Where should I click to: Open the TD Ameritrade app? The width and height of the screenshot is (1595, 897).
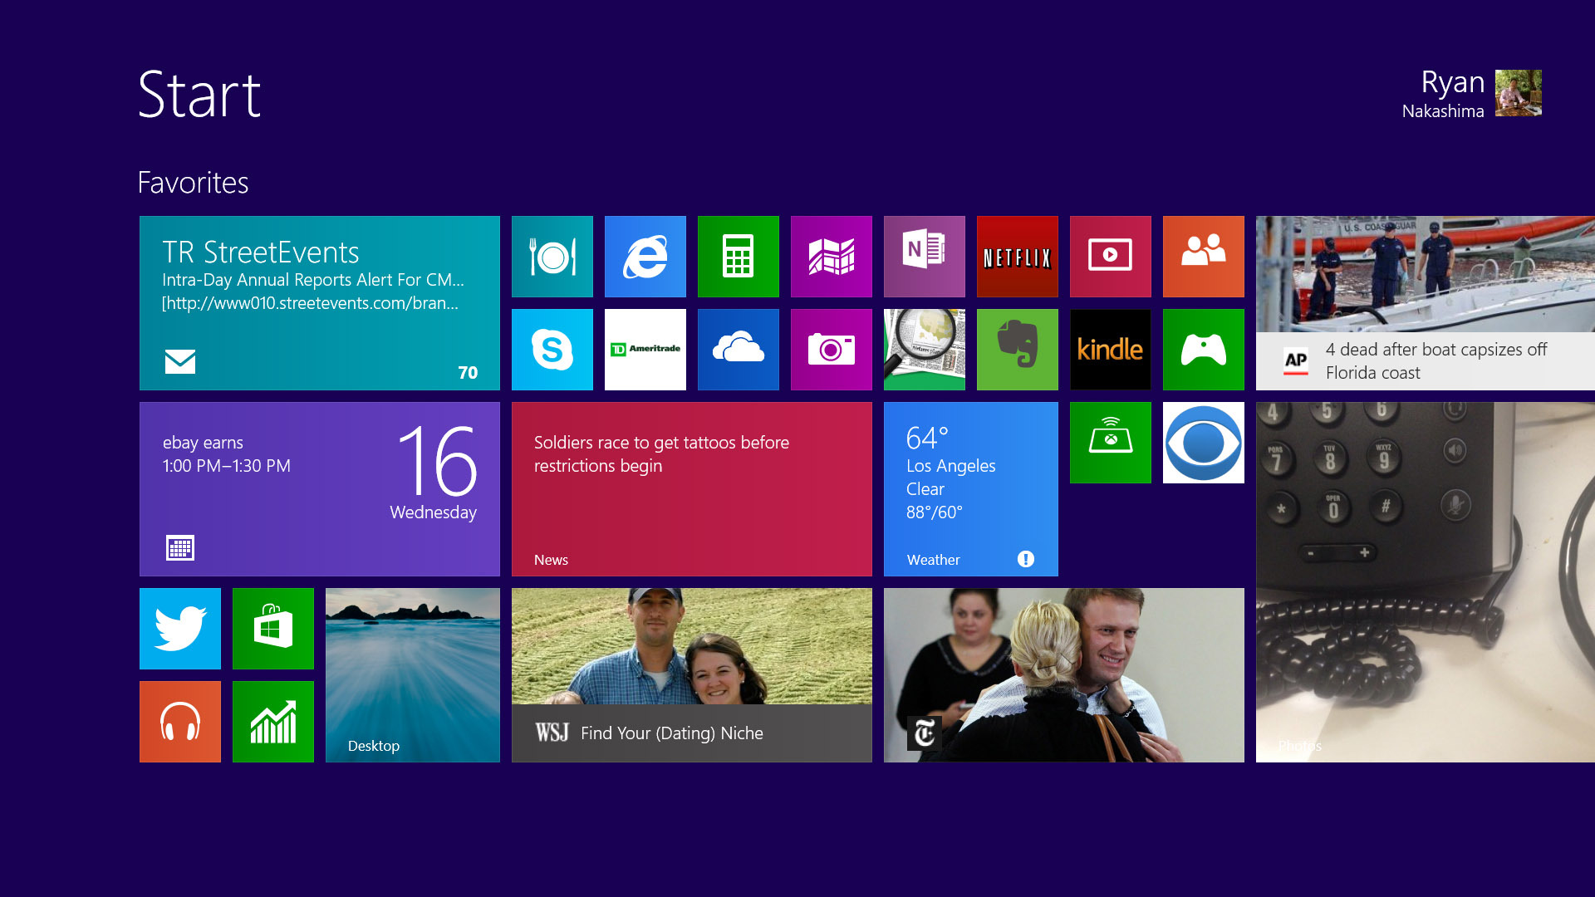[x=645, y=349]
